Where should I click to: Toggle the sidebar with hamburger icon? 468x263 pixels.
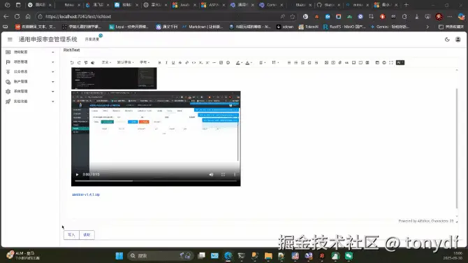[x=10, y=39]
